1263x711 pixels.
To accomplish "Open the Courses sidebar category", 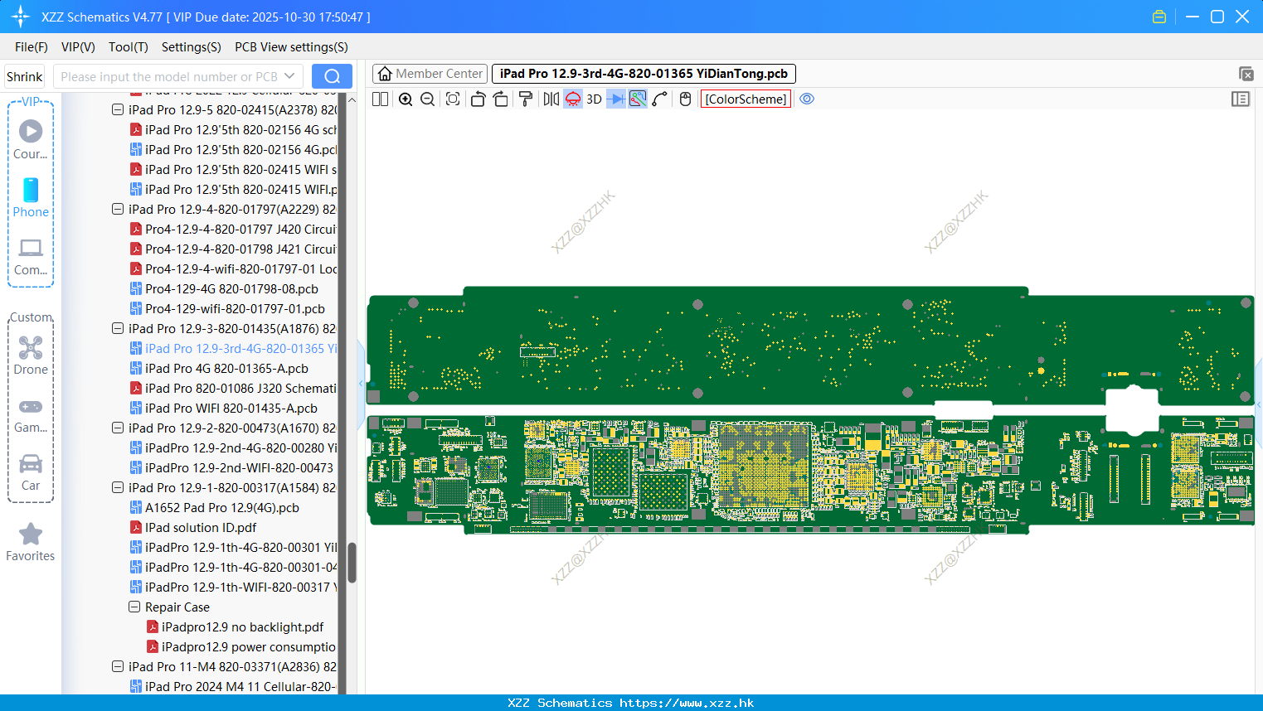I will click(31, 139).
